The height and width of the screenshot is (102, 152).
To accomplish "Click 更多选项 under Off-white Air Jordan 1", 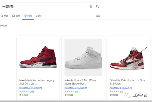I will (114, 95).
